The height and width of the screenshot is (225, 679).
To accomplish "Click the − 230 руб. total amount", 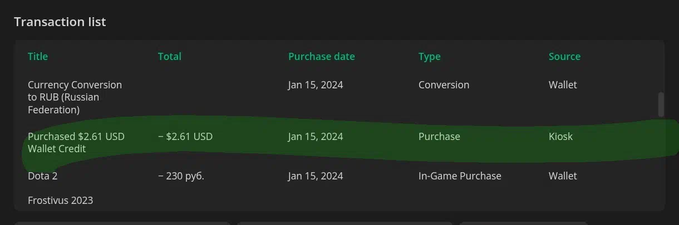I will pyautogui.click(x=185, y=176).
